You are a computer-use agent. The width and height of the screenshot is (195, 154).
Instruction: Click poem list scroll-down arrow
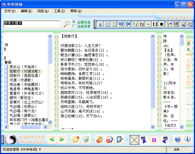[50, 122]
